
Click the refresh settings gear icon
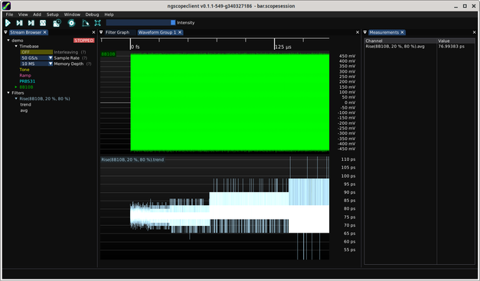pyautogui.click(x=71, y=23)
